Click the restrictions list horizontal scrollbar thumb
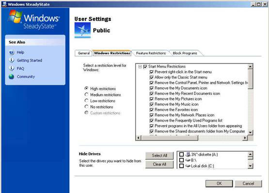This screenshot has width=269, height=193. [x=170, y=138]
